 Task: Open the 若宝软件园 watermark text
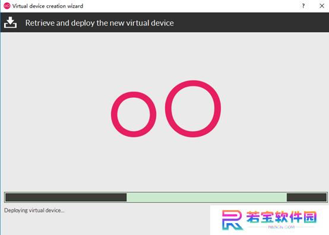(x=281, y=217)
